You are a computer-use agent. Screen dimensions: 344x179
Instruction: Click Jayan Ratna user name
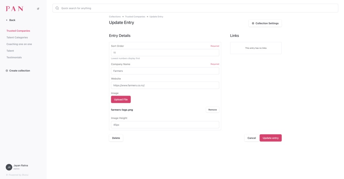[x=20, y=166]
